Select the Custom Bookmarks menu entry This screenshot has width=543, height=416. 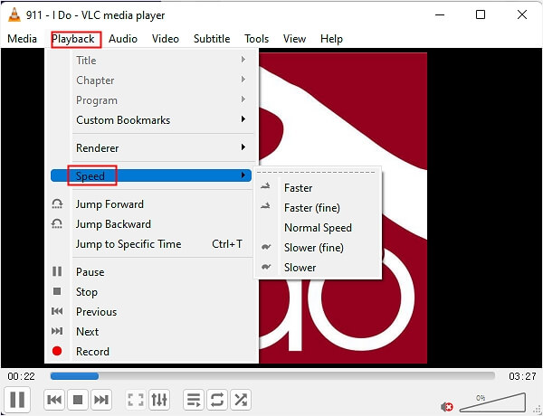tap(151, 119)
